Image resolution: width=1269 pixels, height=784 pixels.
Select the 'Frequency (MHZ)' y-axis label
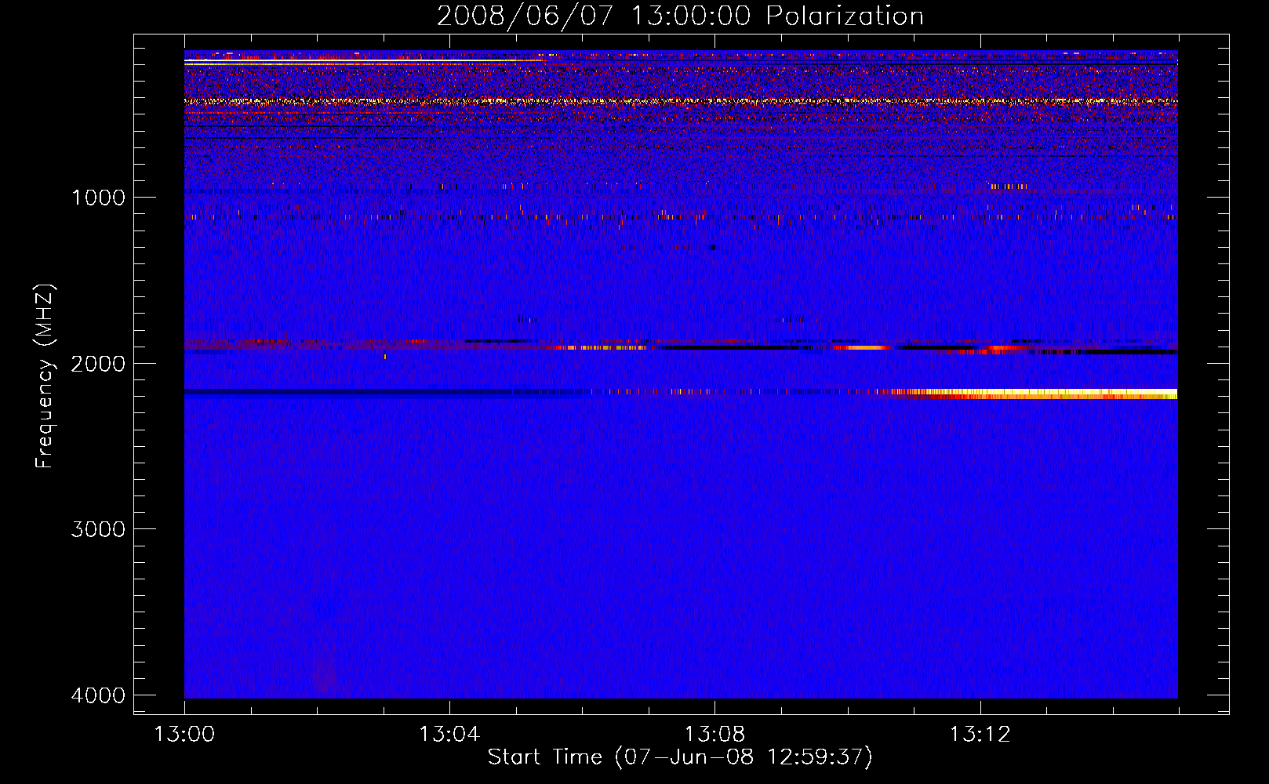45,376
